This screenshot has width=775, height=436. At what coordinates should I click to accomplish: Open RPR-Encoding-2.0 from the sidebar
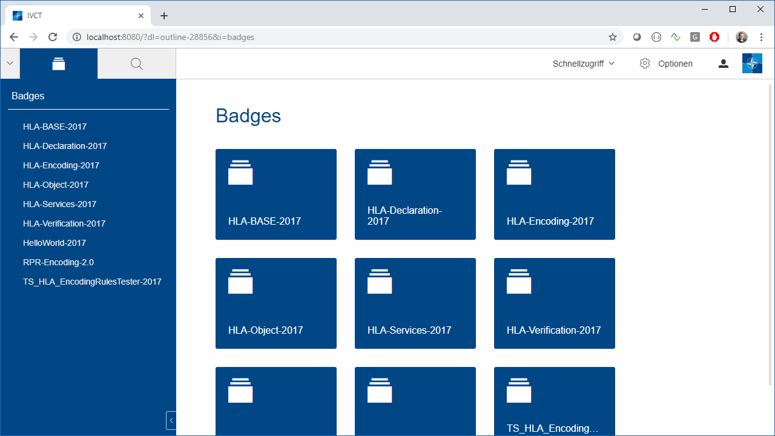pyautogui.click(x=58, y=262)
